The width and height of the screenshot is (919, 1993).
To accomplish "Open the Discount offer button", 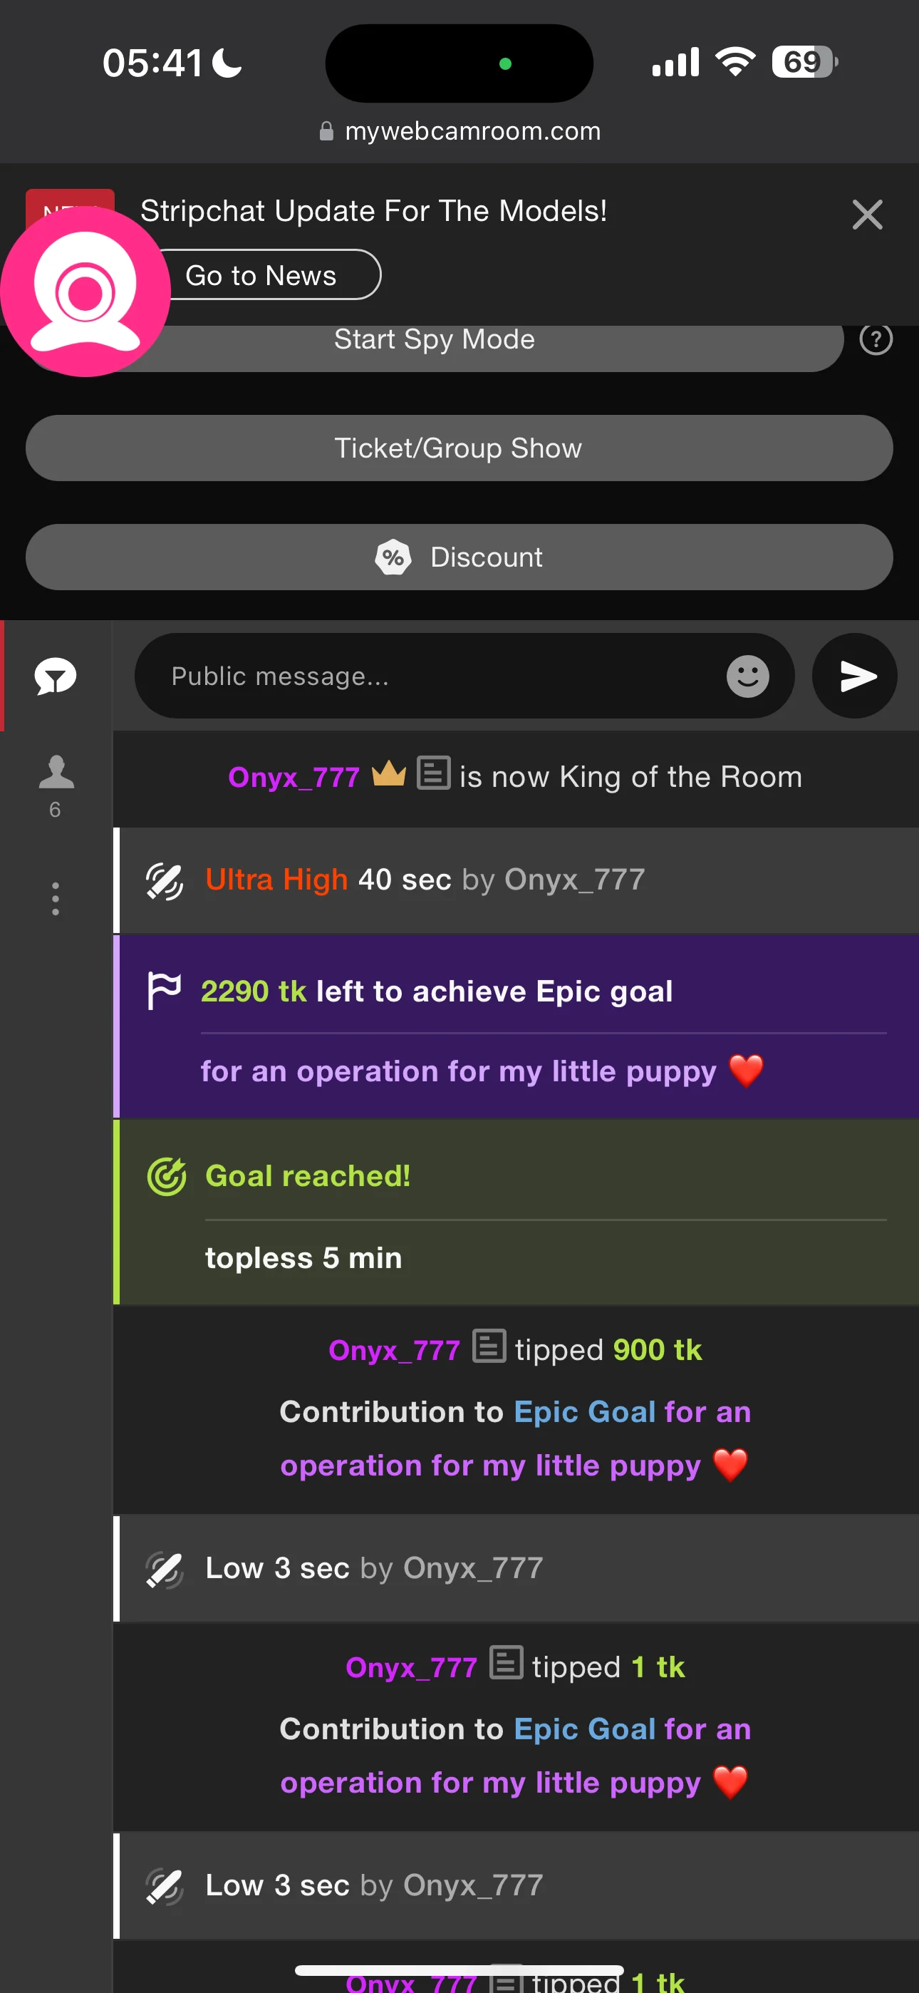I will (459, 557).
